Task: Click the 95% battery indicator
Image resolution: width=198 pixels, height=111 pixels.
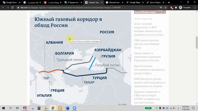Action: [x=148, y=108]
